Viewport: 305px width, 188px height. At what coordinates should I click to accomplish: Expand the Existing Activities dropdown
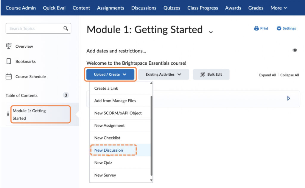tap(163, 74)
